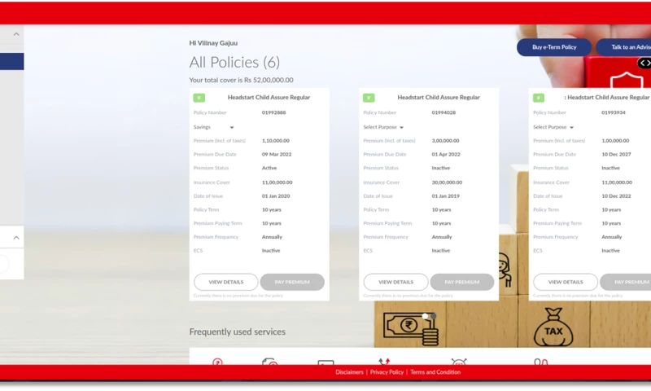Click card title of policy 01992888
This screenshot has height=391, width=651.
click(x=269, y=97)
